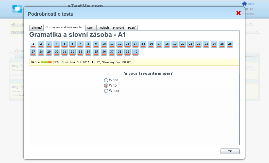Open the Psaní tab

132,28
